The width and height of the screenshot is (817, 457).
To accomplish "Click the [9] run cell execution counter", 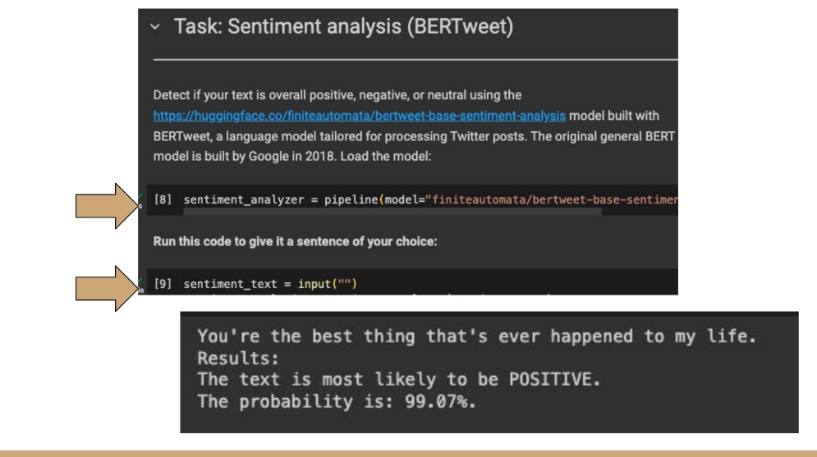I will coord(163,284).
